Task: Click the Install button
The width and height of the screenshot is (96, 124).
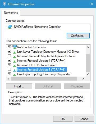Action: tap(19, 86)
